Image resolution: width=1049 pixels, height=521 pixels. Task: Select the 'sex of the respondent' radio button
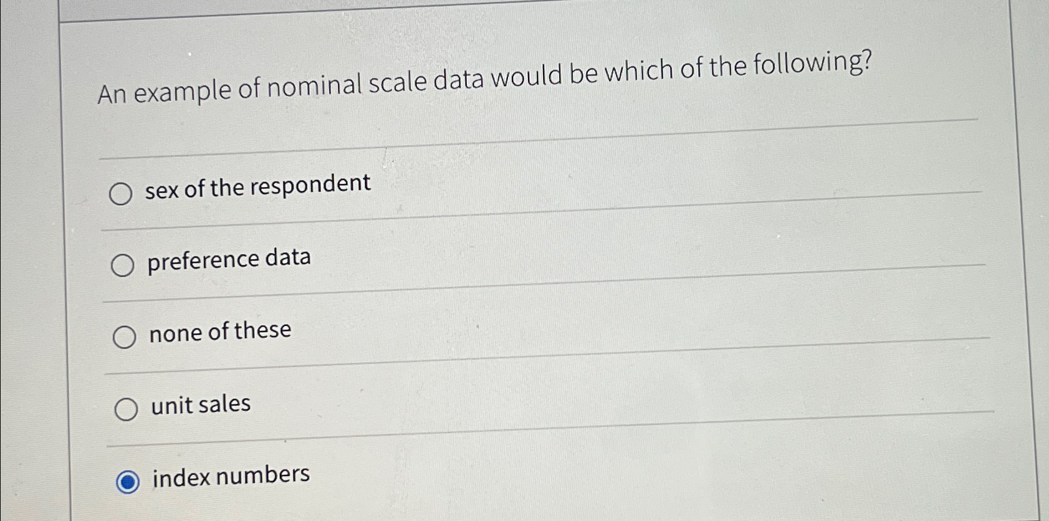[x=122, y=193]
